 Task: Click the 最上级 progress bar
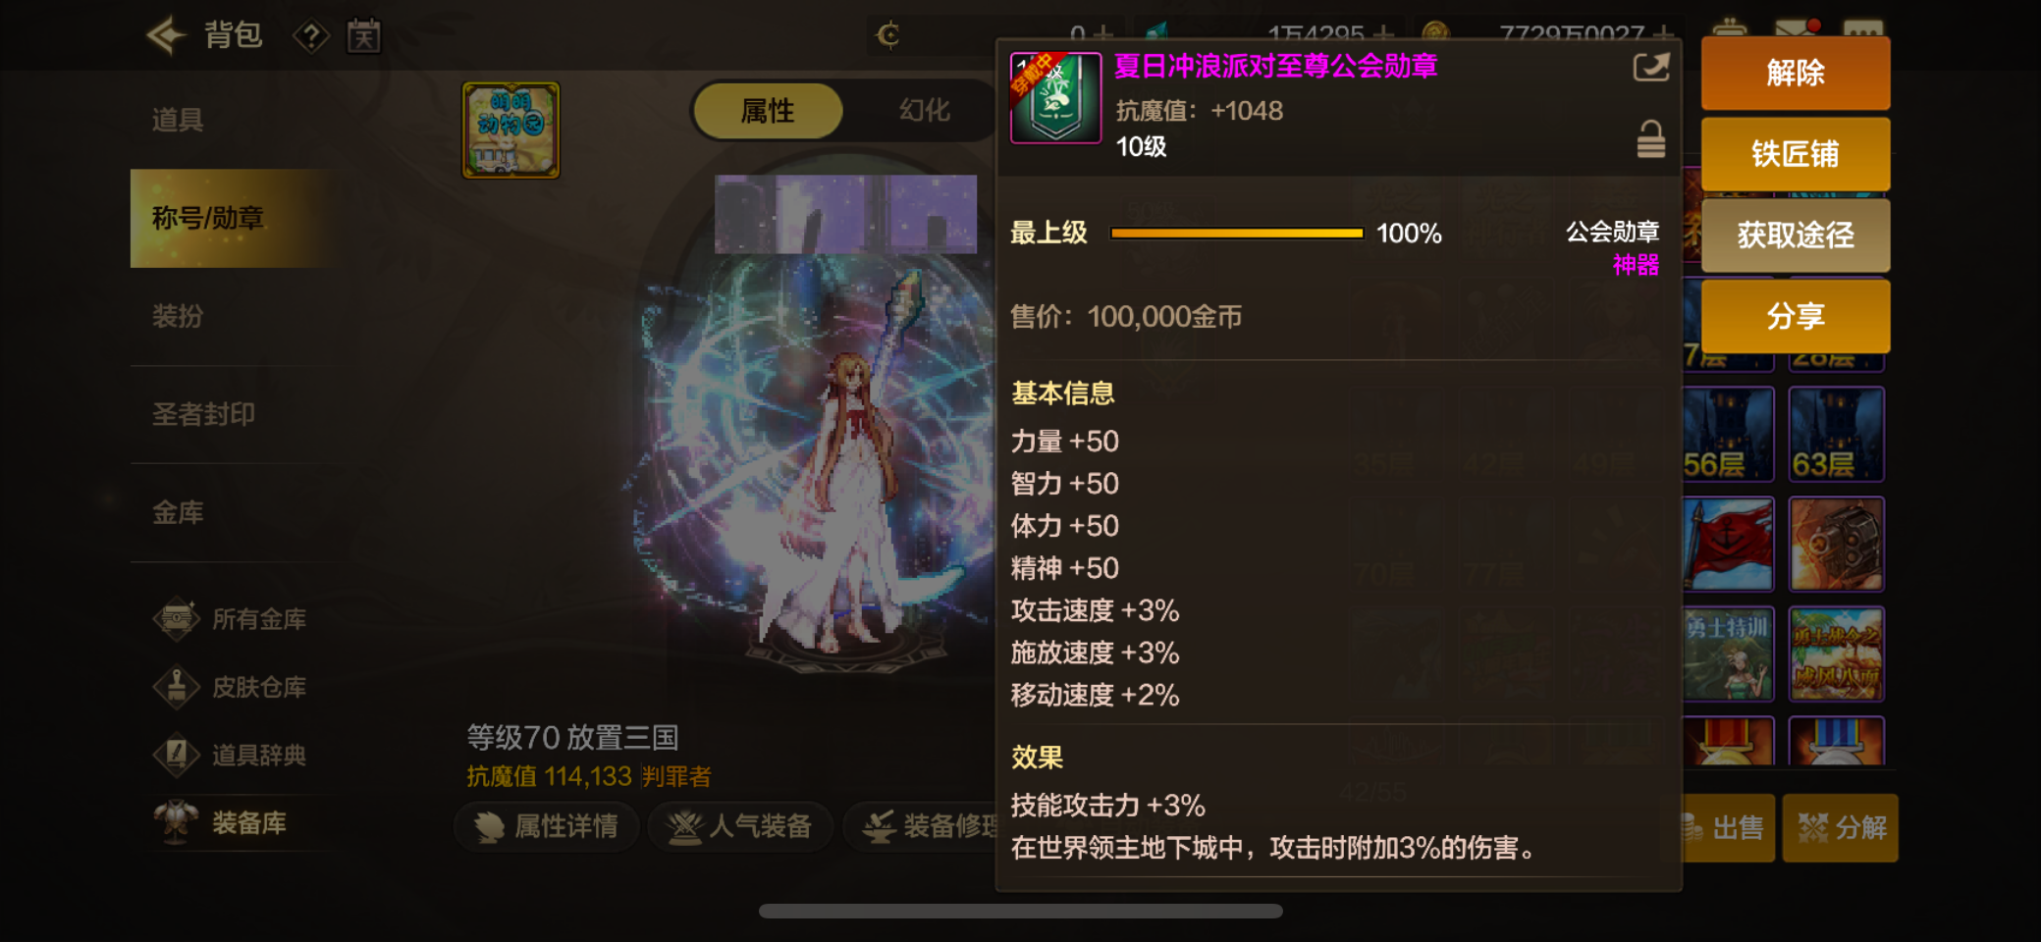[x=1236, y=233]
